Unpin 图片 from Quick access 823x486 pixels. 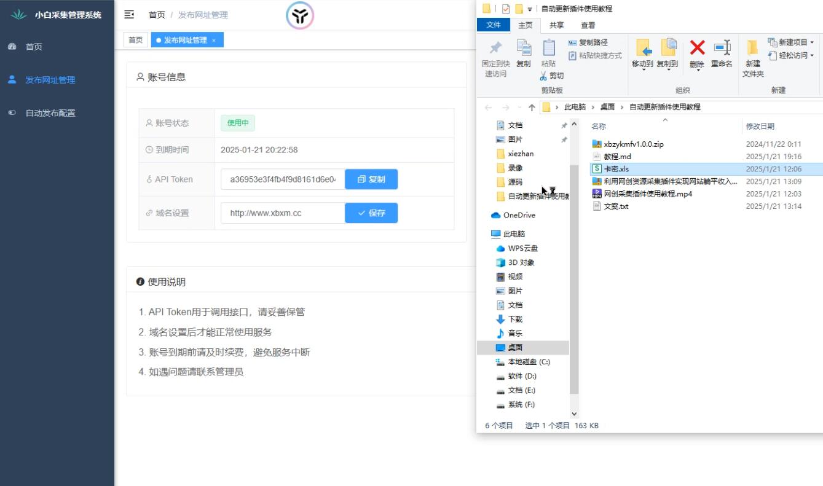563,139
